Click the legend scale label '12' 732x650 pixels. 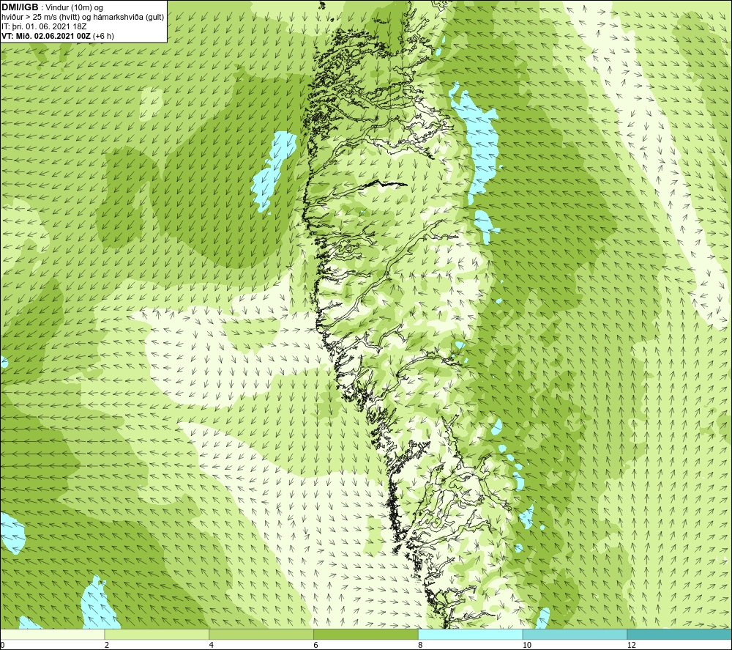(x=632, y=646)
